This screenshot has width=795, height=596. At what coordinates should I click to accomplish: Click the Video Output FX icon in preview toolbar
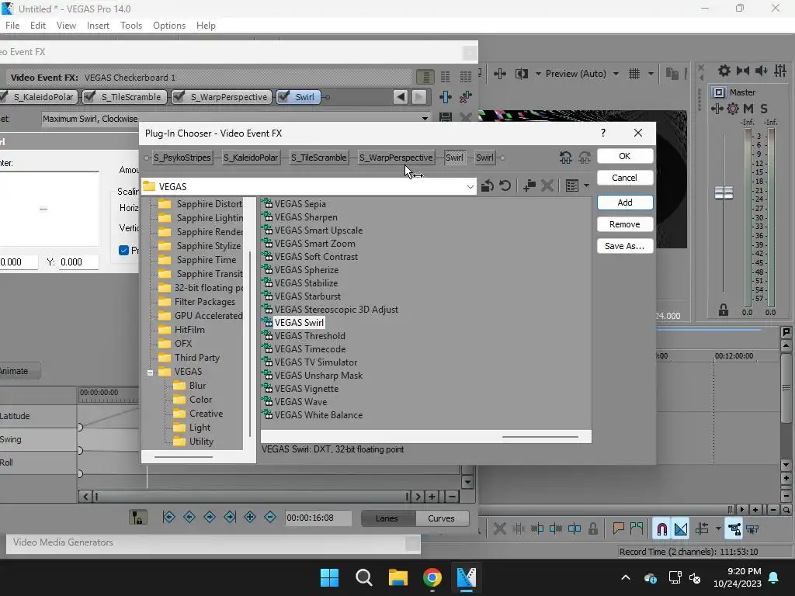(x=500, y=74)
